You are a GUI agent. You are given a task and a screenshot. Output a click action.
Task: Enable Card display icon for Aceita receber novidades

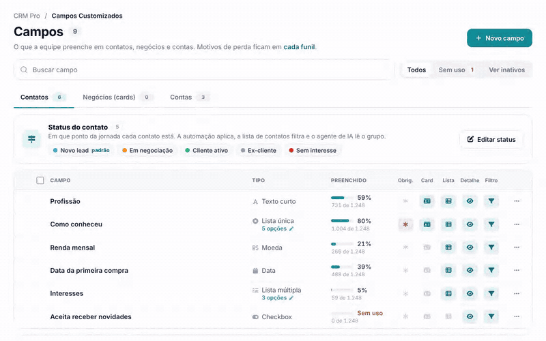(427, 316)
